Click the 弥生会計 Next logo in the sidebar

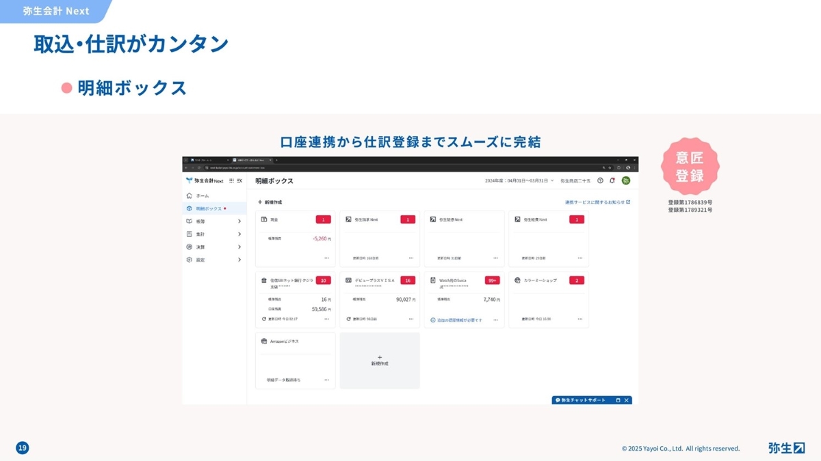(x=205, y=181)
